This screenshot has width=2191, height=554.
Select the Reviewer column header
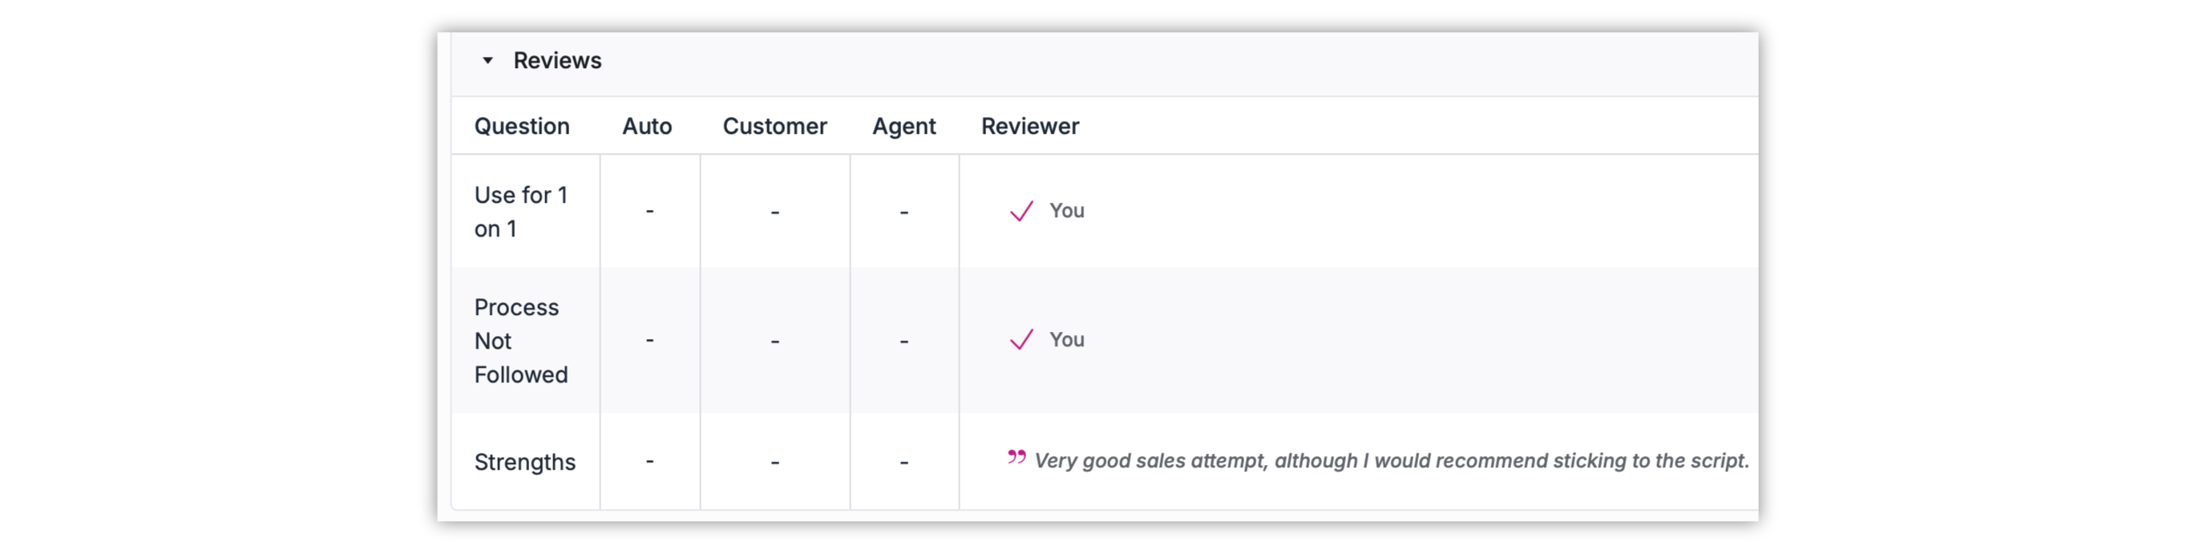(x=1029, y=126)
